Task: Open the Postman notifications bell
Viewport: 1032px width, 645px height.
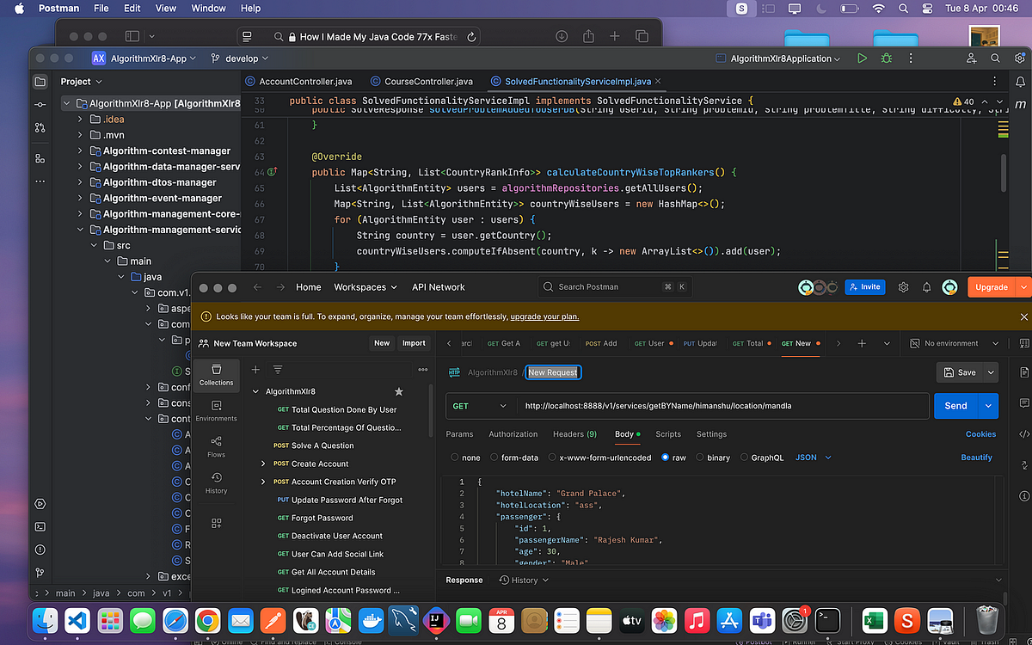Action: coord(926,287)
